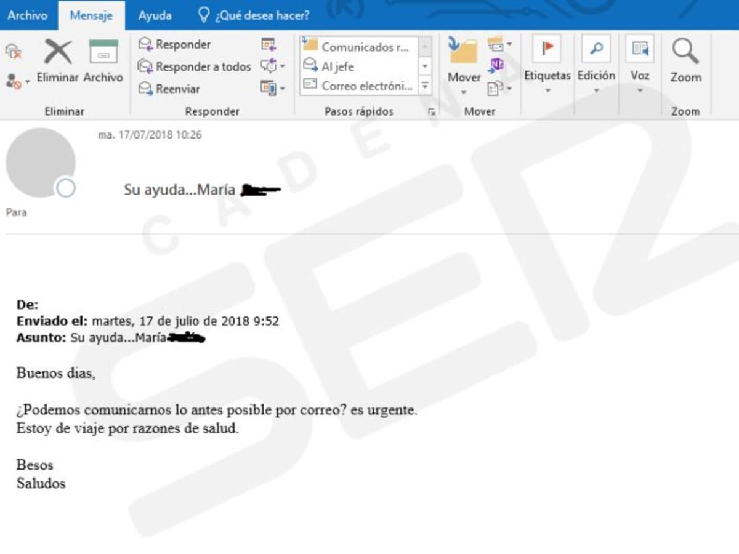Click the word Besos

tap(35, 465)
